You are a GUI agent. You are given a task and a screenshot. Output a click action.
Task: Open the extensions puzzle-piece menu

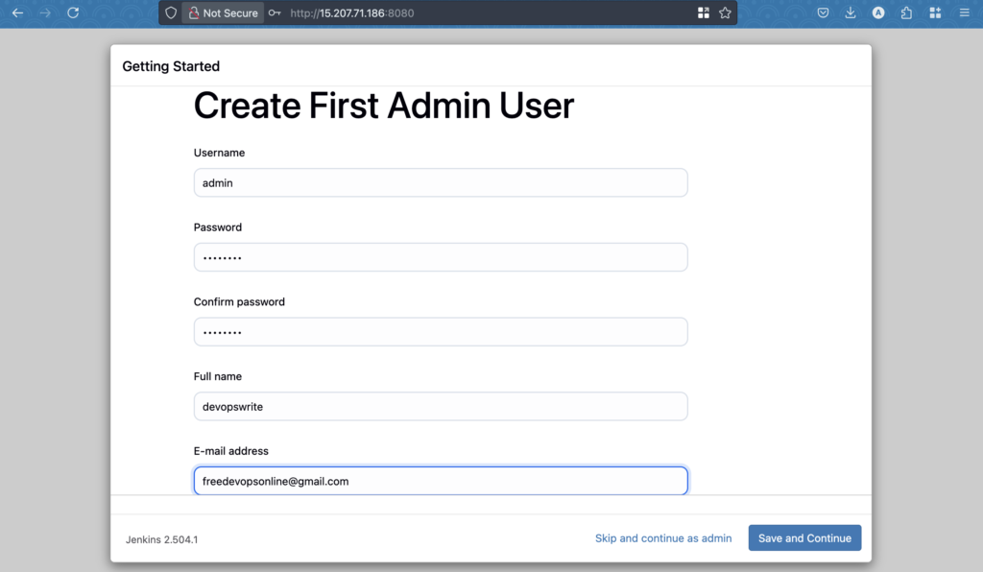point(906,12)
